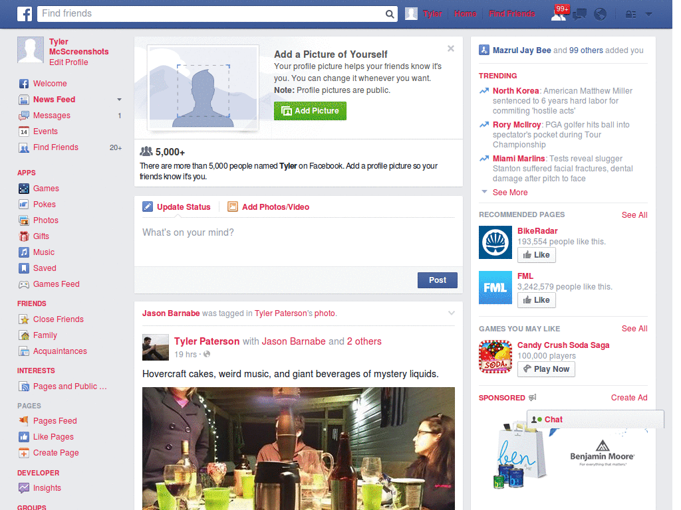Click the Saved bookmark icon

click(x=24, y=268)
